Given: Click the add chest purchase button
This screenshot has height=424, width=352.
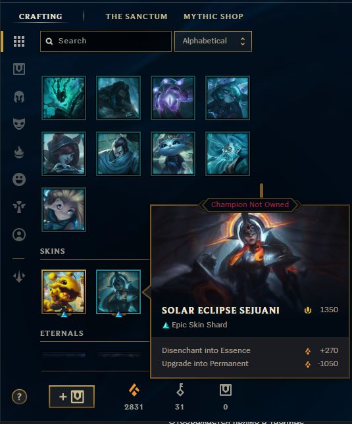Looking at the screenshot, I should [x=72, y=396].
